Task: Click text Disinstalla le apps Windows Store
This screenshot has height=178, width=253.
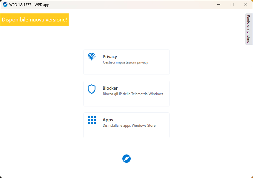Action: pos(129,126)
